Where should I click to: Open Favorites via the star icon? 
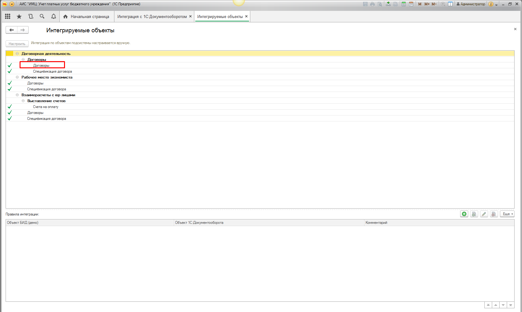point(19,16)
